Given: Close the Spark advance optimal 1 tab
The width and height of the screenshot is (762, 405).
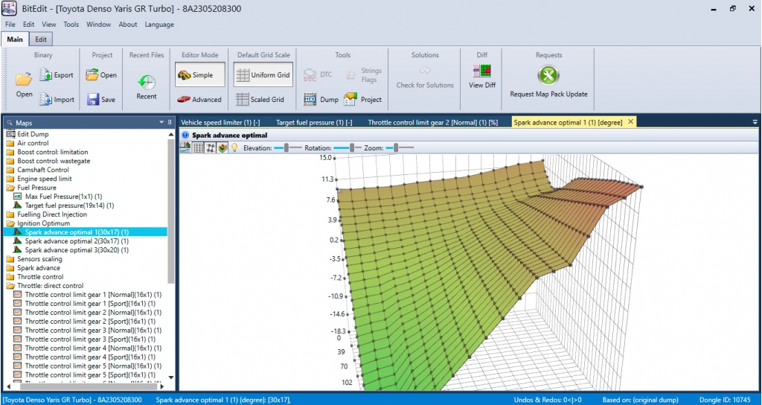Looking at the screenshot, I should click(x=631, y=122).
